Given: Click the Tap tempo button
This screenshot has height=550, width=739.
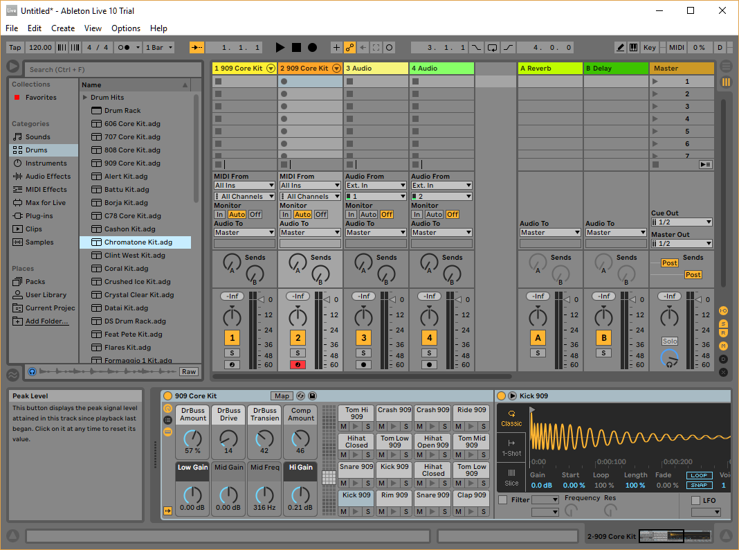Looking at the screenshot, I should [15, 48].
